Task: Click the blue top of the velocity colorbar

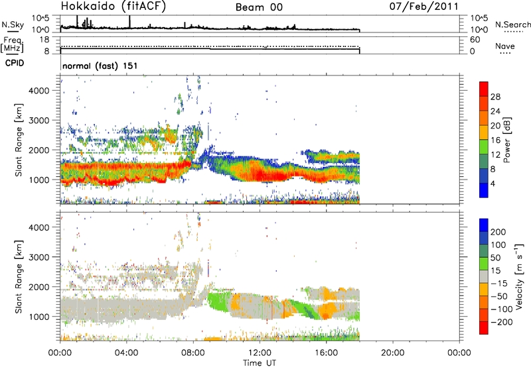Action: pos(484,225)
